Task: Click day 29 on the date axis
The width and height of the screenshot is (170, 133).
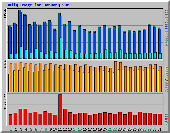Action: coord(149,129)
